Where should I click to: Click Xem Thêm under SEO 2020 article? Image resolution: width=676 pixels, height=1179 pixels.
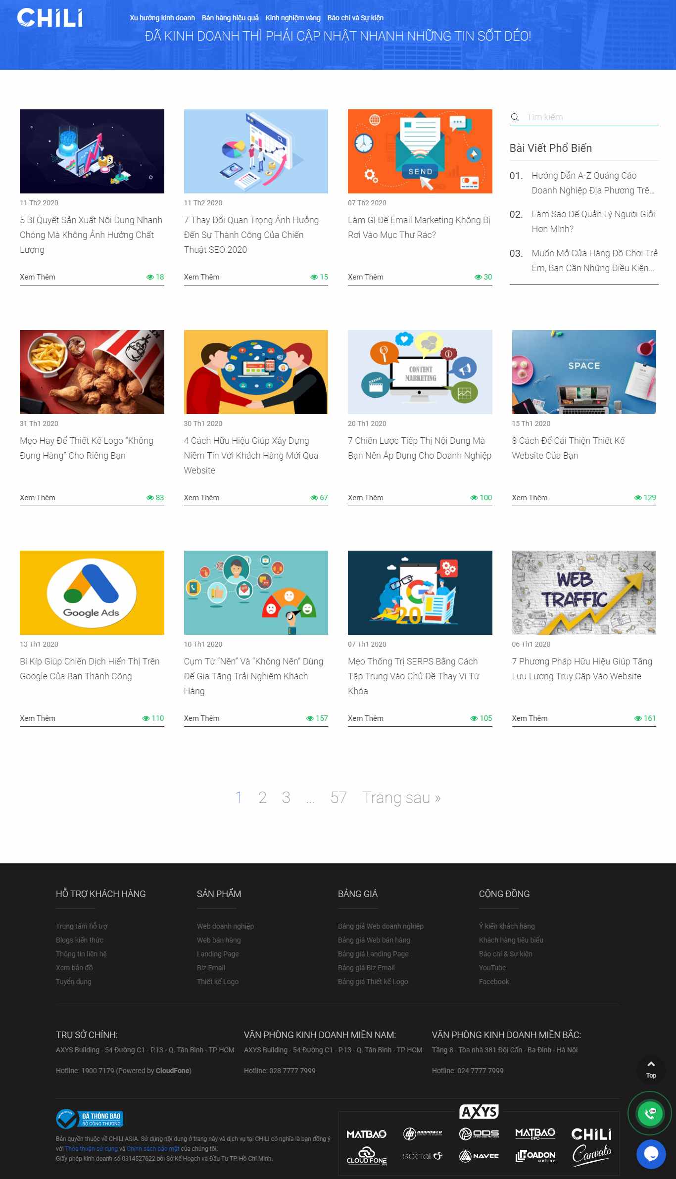[201, 277]
